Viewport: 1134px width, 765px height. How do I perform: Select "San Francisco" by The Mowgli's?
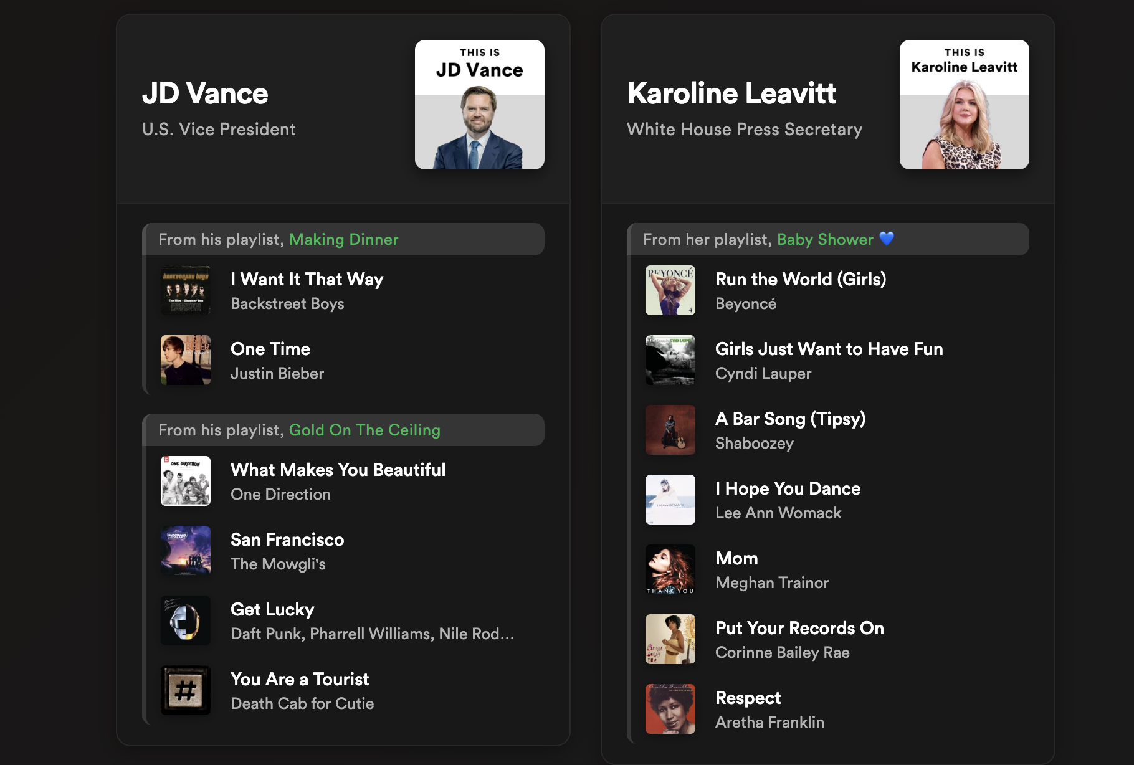[287, 540]
